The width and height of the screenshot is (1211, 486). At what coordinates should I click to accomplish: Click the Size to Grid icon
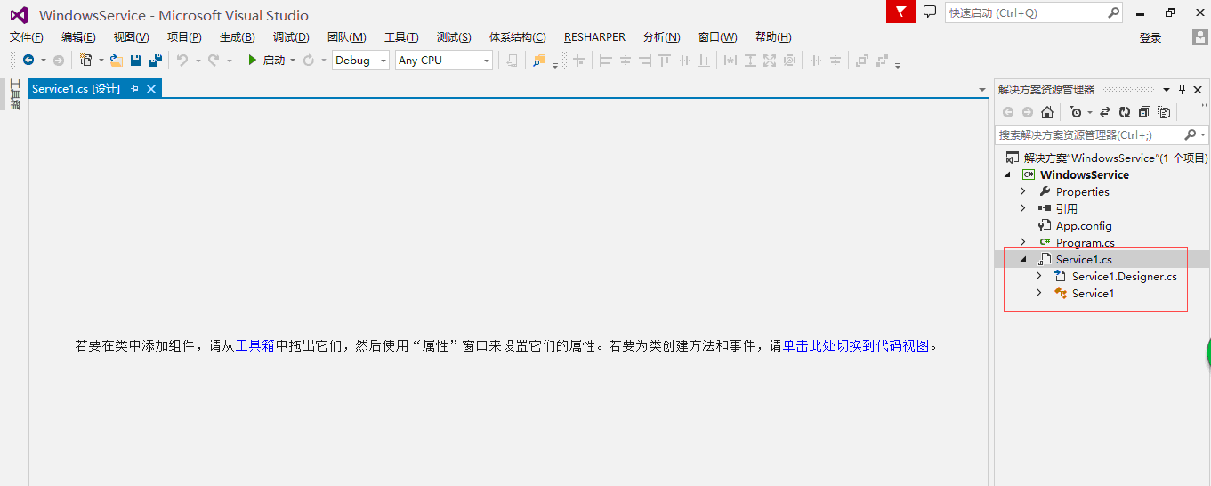(789, 60)
